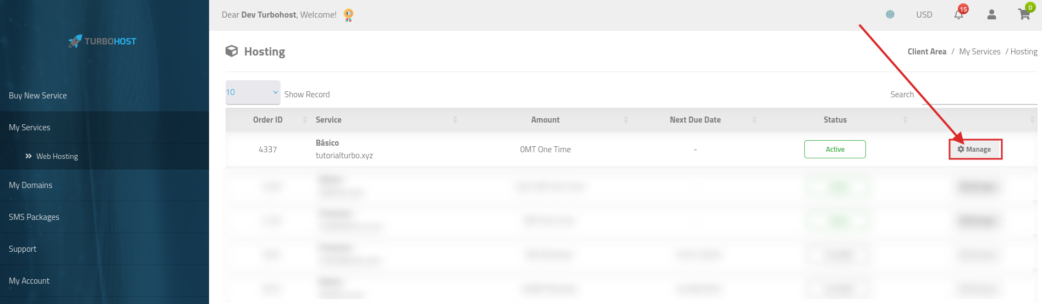Screen dimensions: 1042x304
Task: Click the award ribbon badge icon
Action: 348,15
